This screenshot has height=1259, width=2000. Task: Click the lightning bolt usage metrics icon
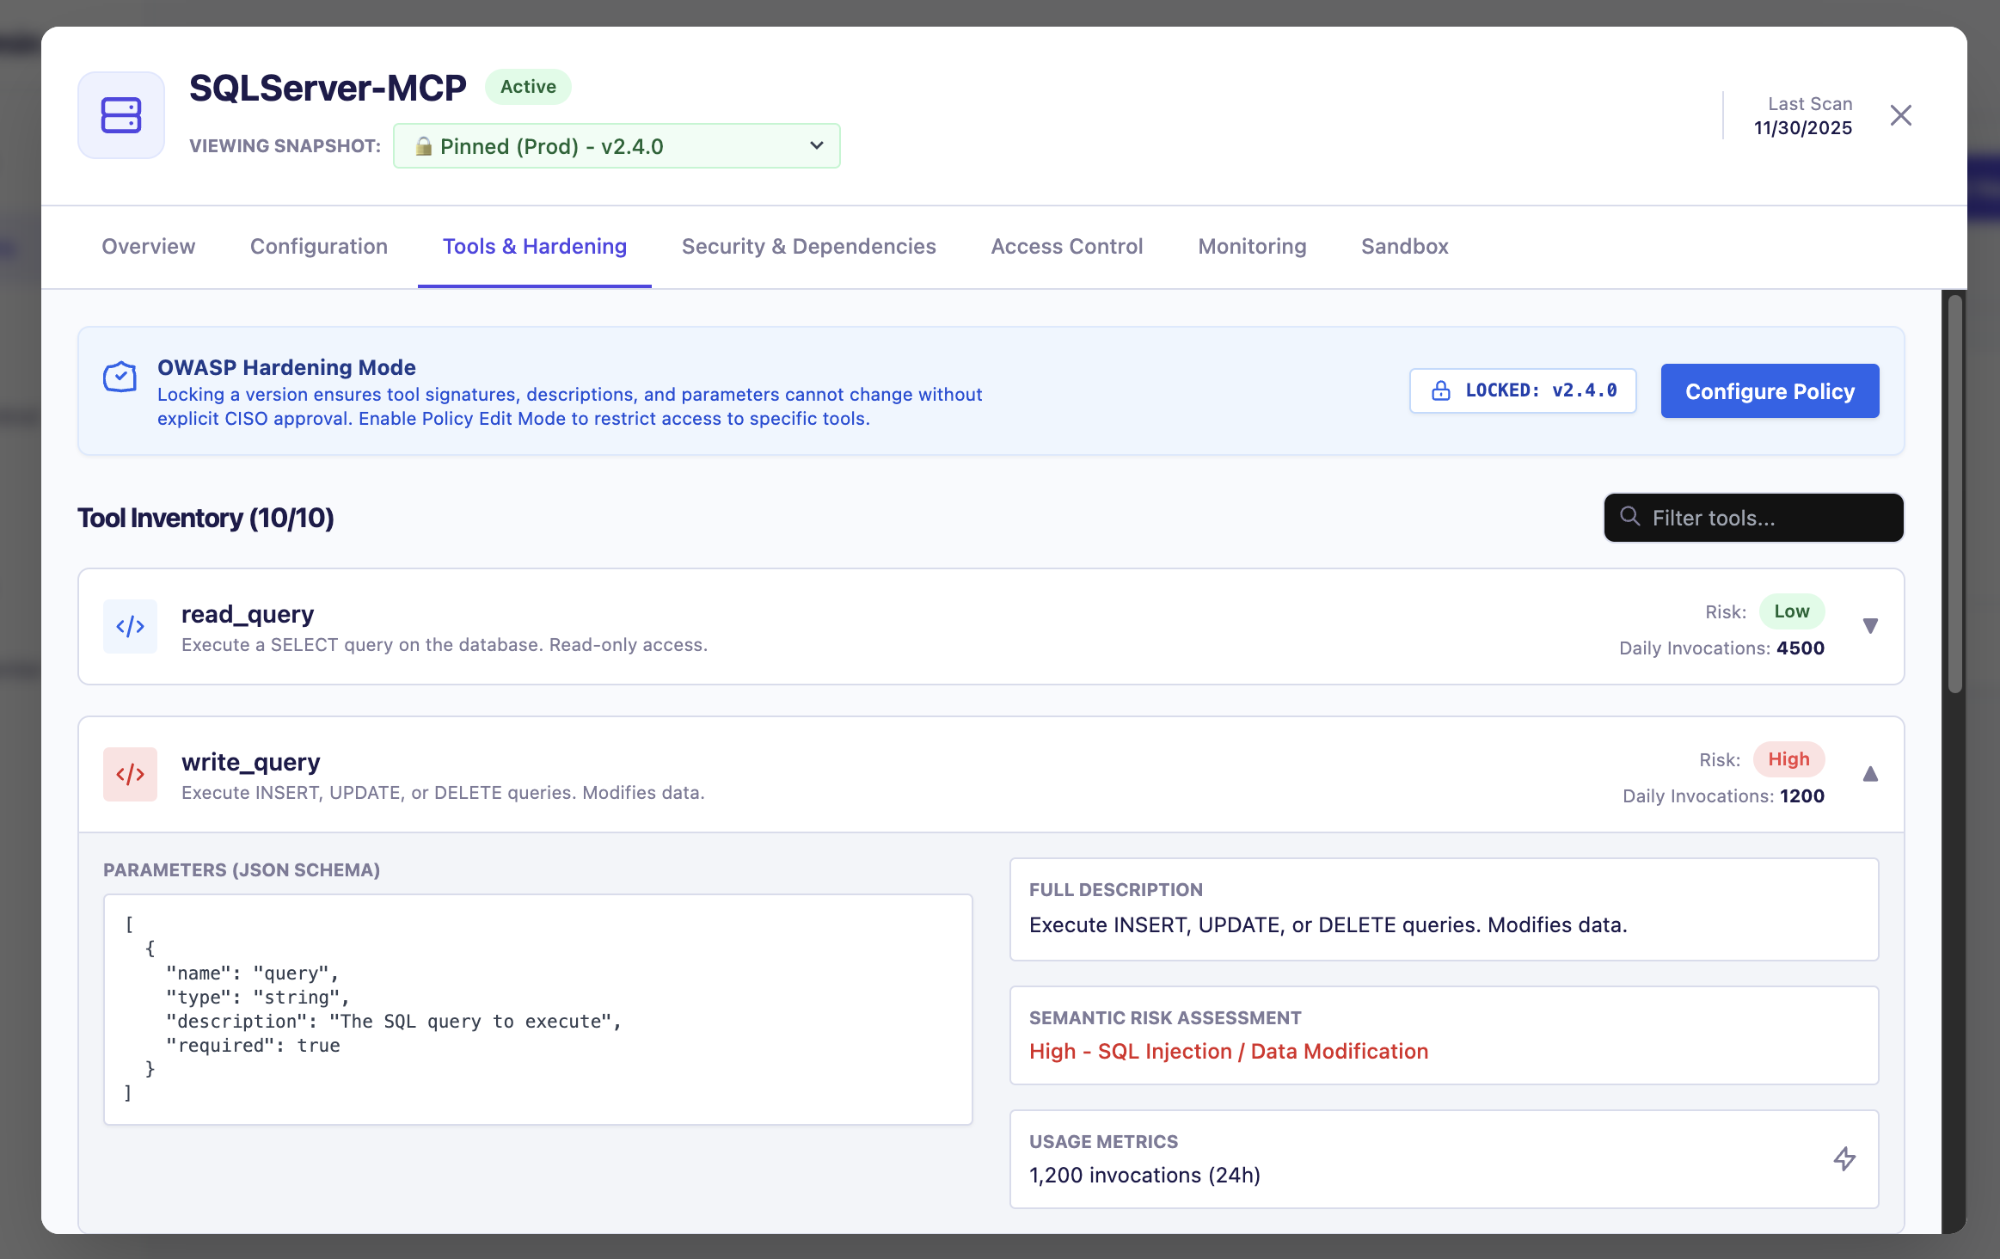click(x=1844, y=1159)
